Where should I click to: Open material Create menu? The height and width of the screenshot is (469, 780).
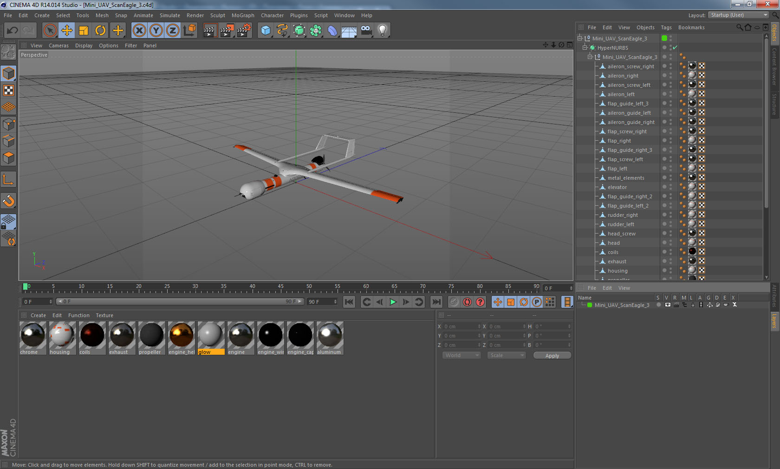(x=38, y=315)
